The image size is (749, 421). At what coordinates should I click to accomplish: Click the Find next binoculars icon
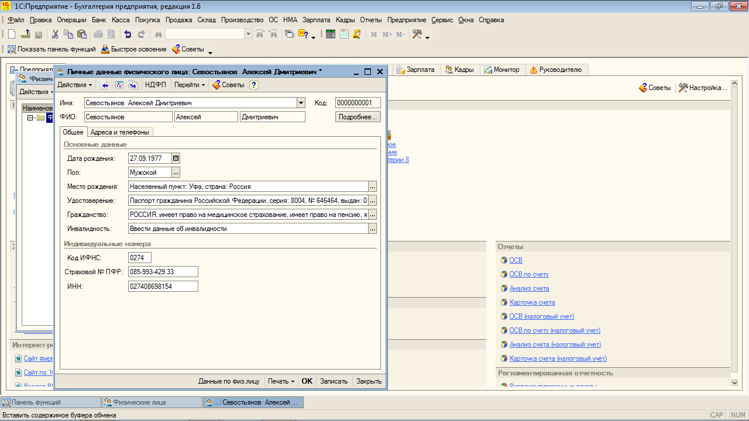point(259,34)
